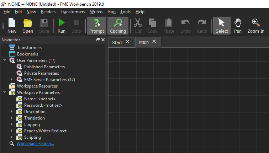
Task: Activate the Pan hand tool
Action: [238, 26]
